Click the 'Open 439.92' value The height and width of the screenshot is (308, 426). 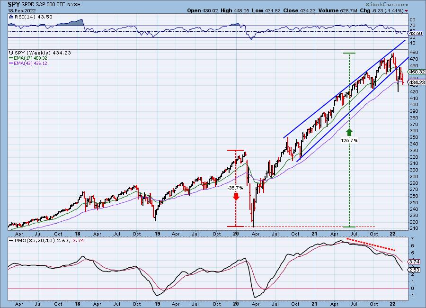pos(203,10)
